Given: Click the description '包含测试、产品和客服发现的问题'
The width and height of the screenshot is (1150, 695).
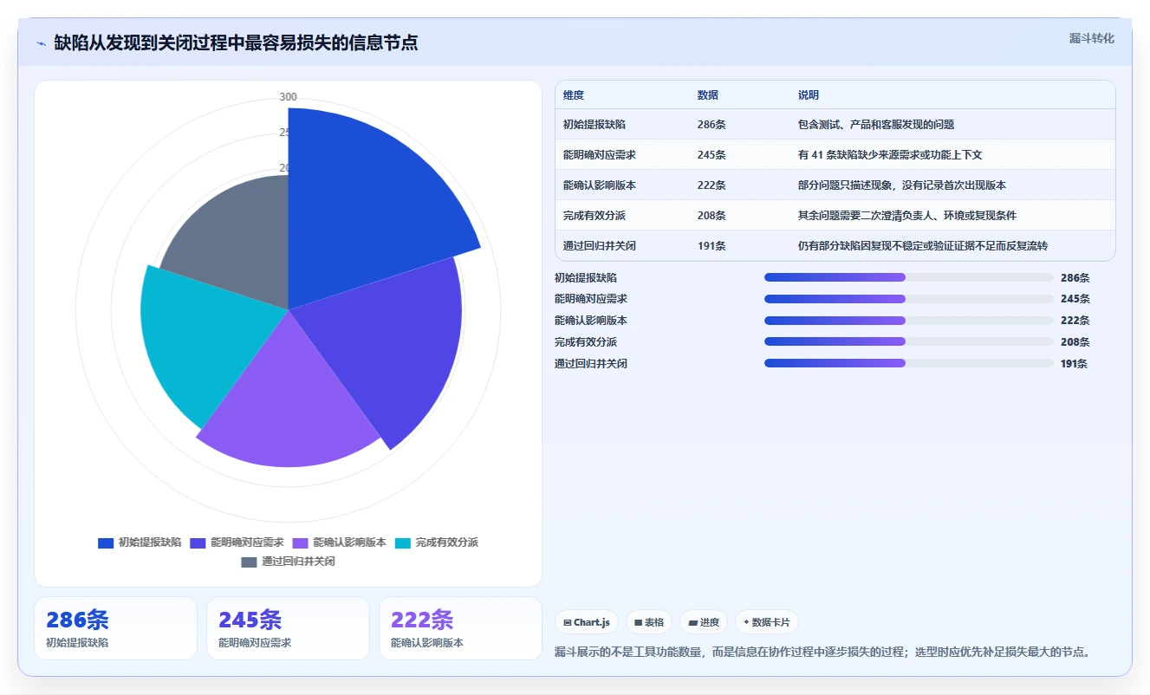Looking at the screenshot, I should [876, 125].
